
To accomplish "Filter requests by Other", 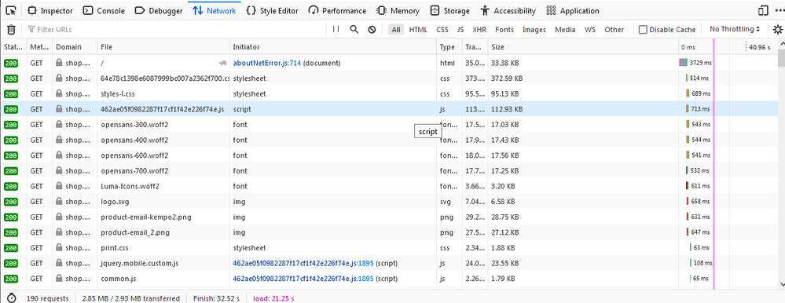I will point(614,30).
